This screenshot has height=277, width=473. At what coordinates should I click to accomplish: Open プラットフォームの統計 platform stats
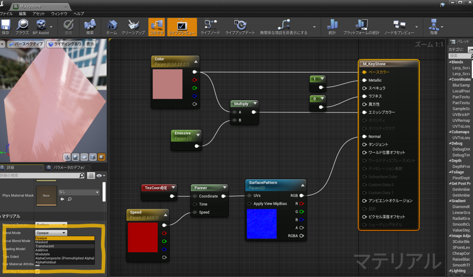tap(361, 27)
